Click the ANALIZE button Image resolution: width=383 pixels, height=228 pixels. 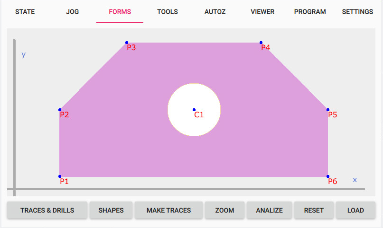[269, 210]
